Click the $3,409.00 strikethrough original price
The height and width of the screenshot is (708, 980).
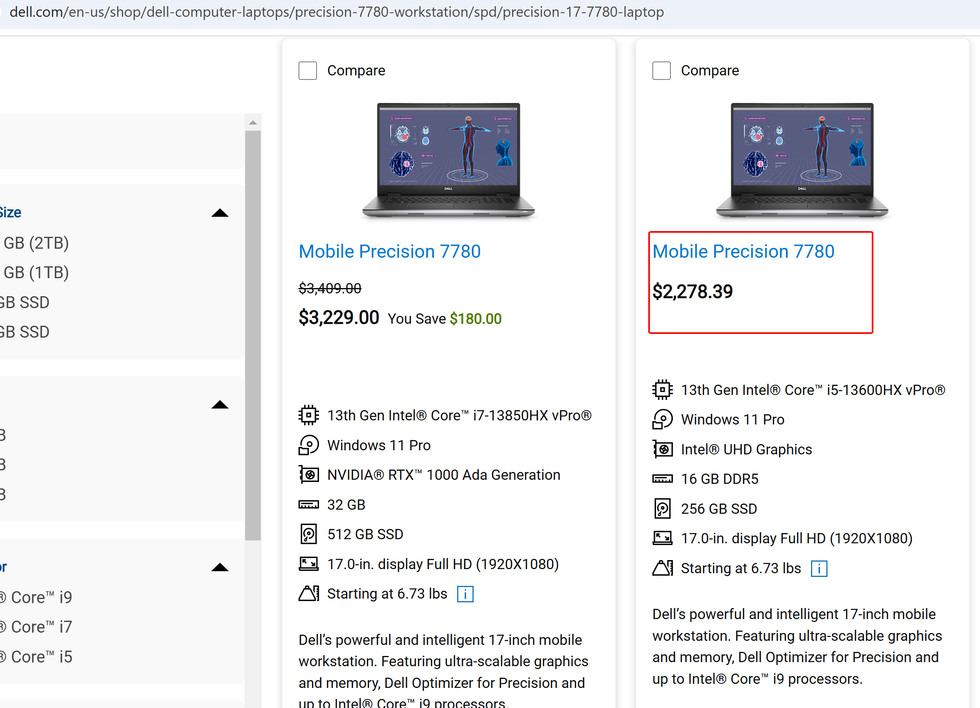pos(330,288)
